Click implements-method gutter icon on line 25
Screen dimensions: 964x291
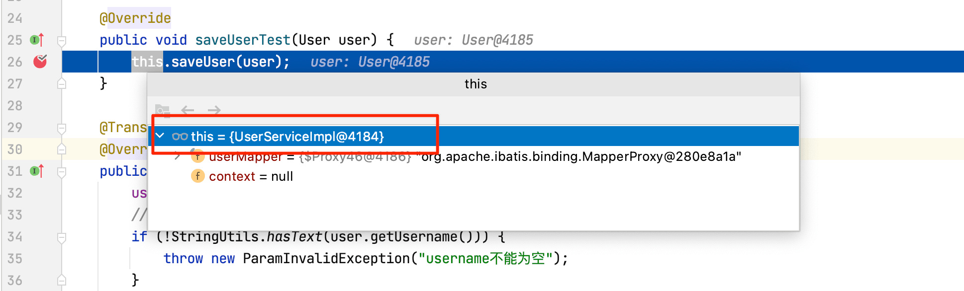37,40
